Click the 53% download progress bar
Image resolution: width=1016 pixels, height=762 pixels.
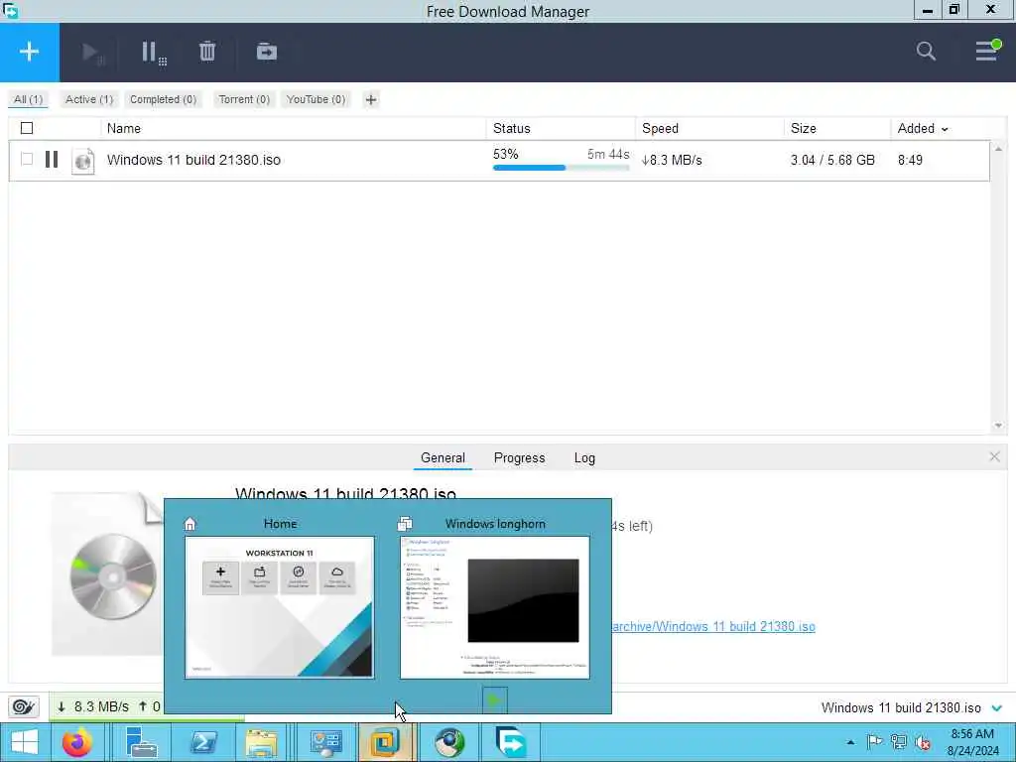(x=562, y=168)
